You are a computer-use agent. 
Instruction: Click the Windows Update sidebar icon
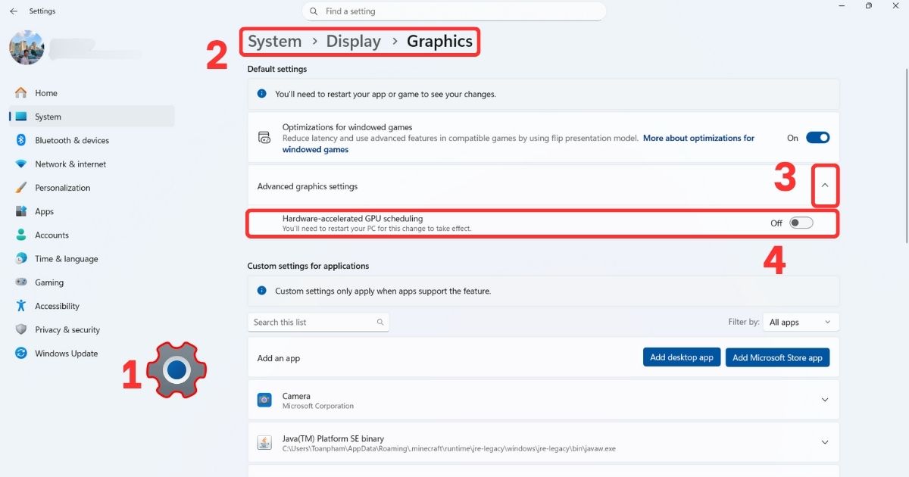(x=20, y=354)
